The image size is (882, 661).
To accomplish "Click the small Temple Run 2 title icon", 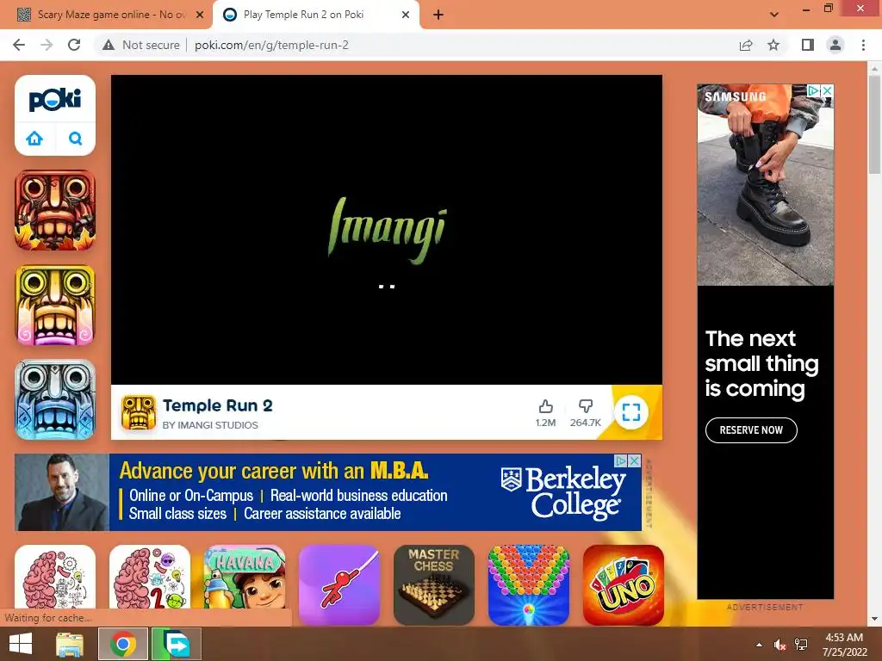I will point(139,412).
